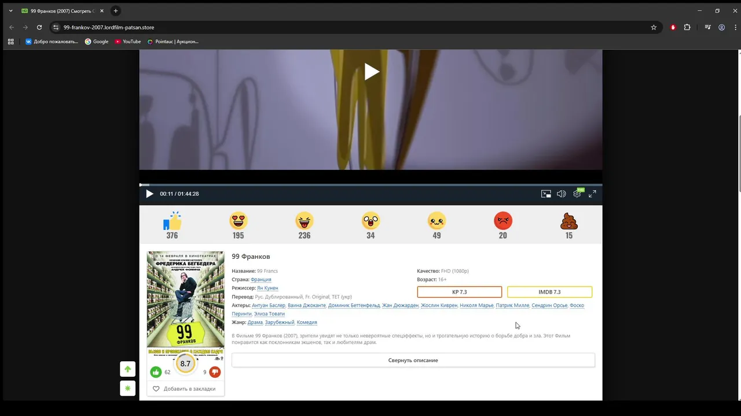Open the IMDB 7.3 rating box
Screen dimensions: 741x416
(x=549, y=292)
